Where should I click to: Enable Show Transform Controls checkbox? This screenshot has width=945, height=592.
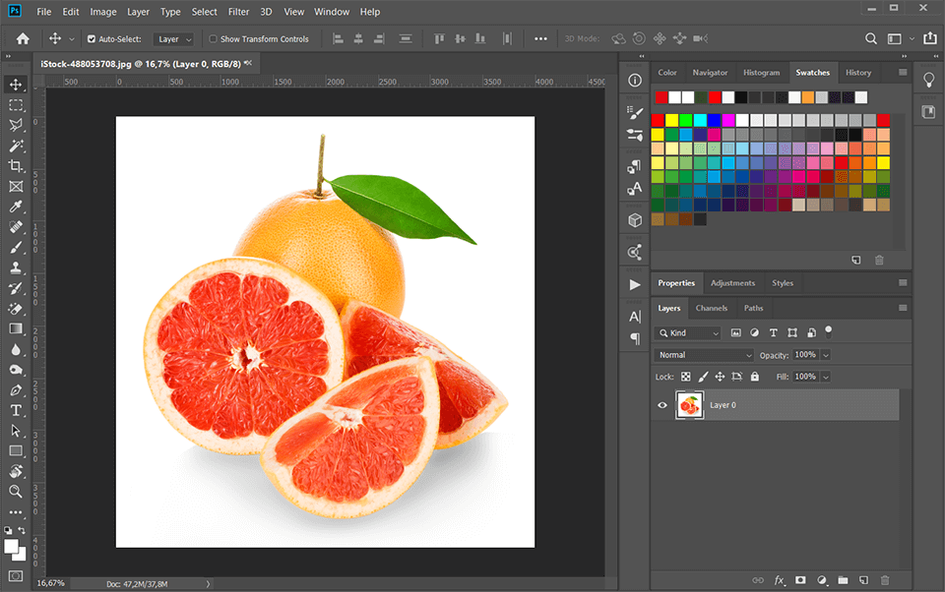coord(213,38)
